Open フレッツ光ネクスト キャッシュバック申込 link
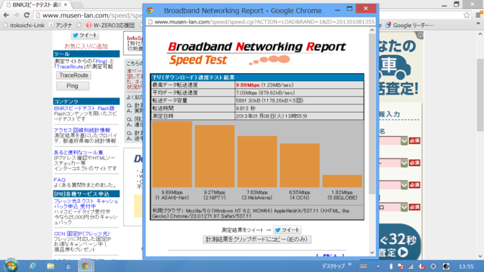484x272 pixels. tap(85, 203)
